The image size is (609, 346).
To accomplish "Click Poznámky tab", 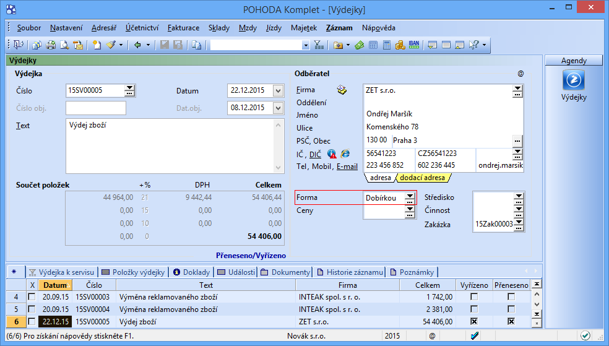I will [412, 272].
